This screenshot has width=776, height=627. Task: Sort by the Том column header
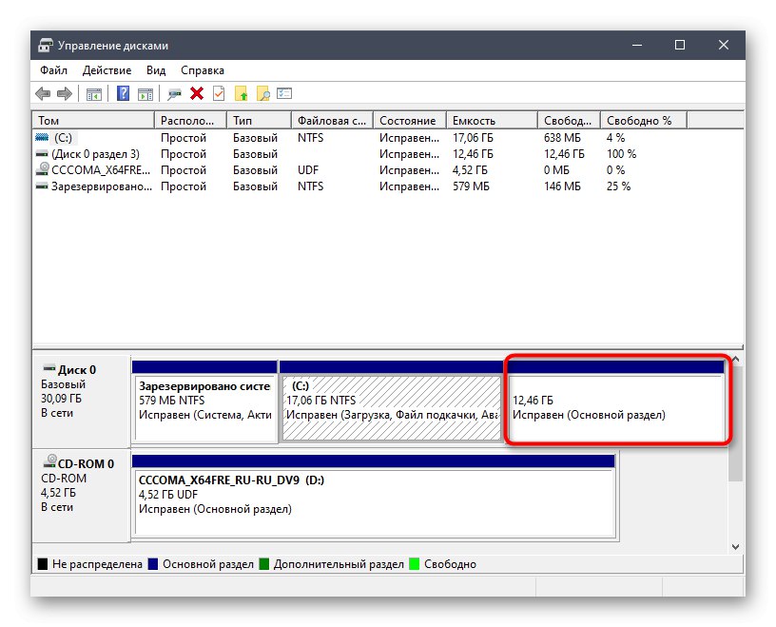[x=93, y=120]
